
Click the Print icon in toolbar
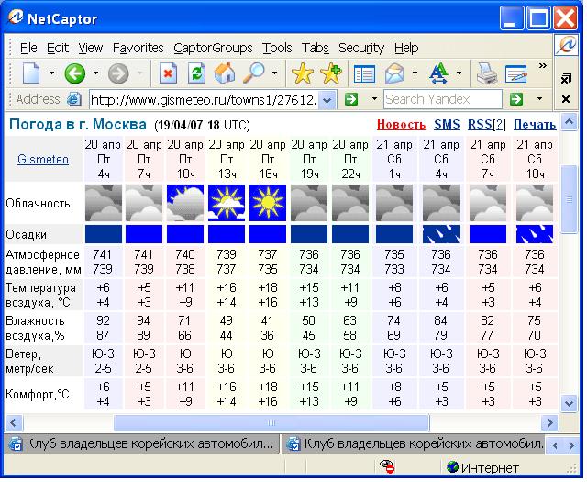point(486,73)
